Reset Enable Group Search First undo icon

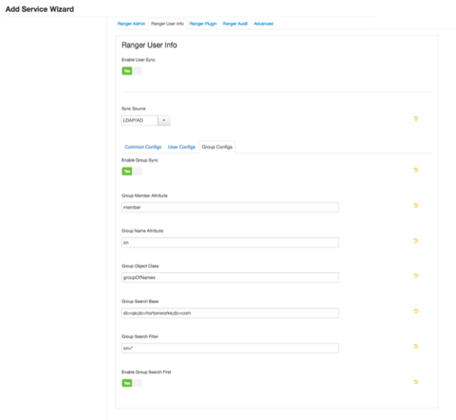coord(416,382)
